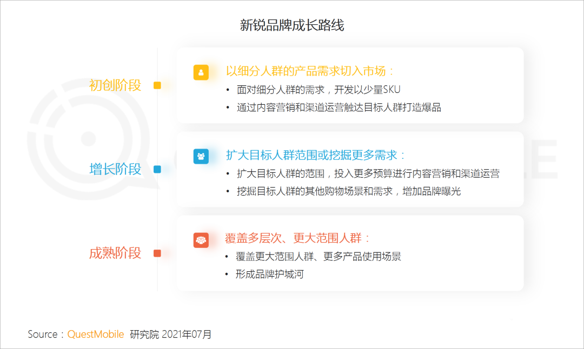Image resolution: width=584 pixels, height=349 pixels.
Task: Select the orange 成熟阶段 timeline marker
Action: 157,253
